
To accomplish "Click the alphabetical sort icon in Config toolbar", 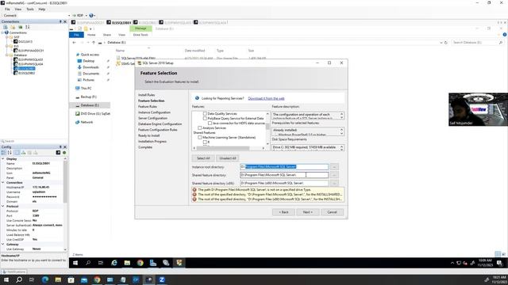I will [10, 153].
